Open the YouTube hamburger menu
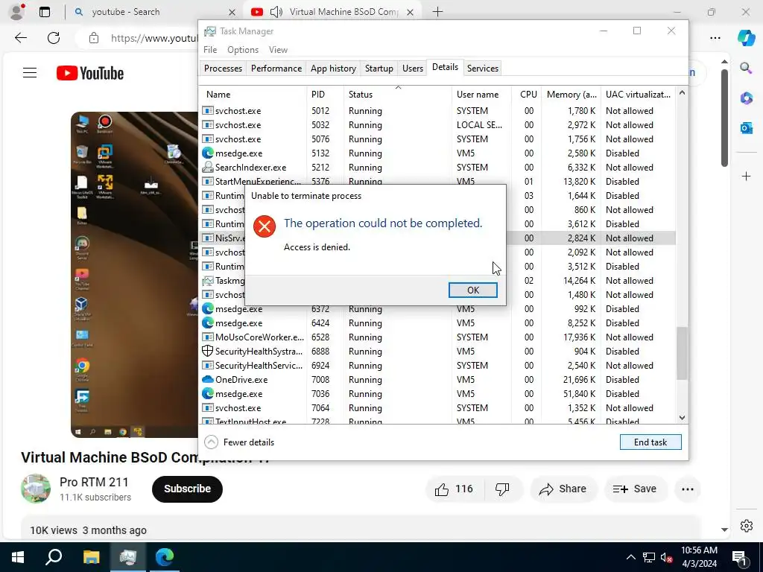Image resolution: width=763 pixels, height=572 pixels. click(x=30, y=73)
